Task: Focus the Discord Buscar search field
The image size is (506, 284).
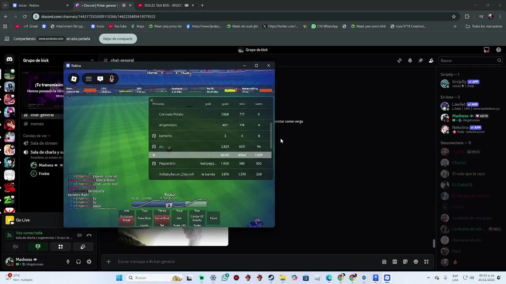Action: (x=470, y=60)
